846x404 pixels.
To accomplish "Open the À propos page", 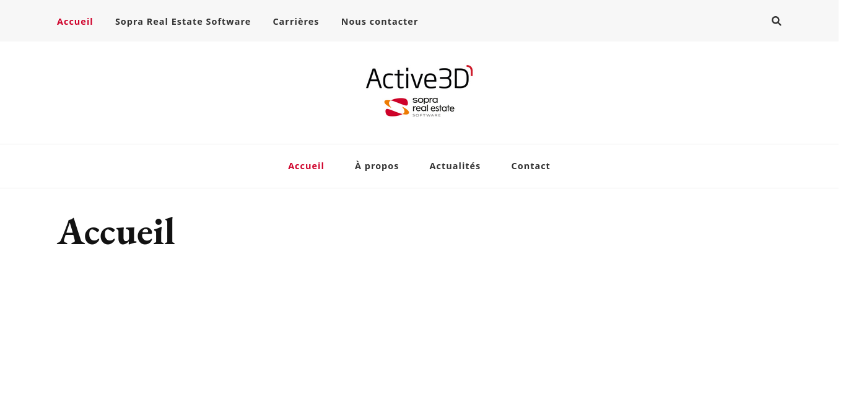I will pos(377,166).
